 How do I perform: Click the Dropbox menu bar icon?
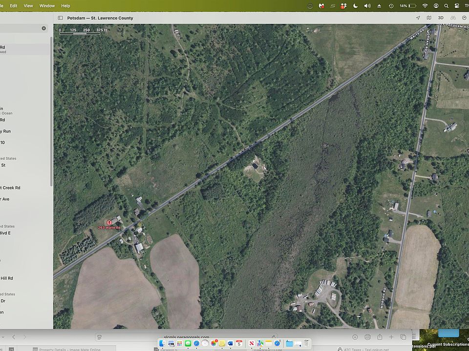tap(344, 6)
